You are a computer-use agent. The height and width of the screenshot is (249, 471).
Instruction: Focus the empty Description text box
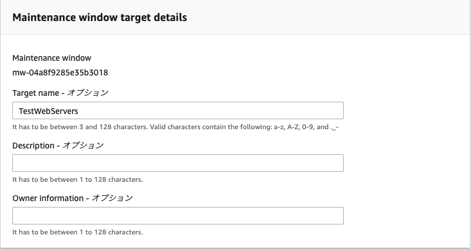pyautogui.click(x=178, y=163)
